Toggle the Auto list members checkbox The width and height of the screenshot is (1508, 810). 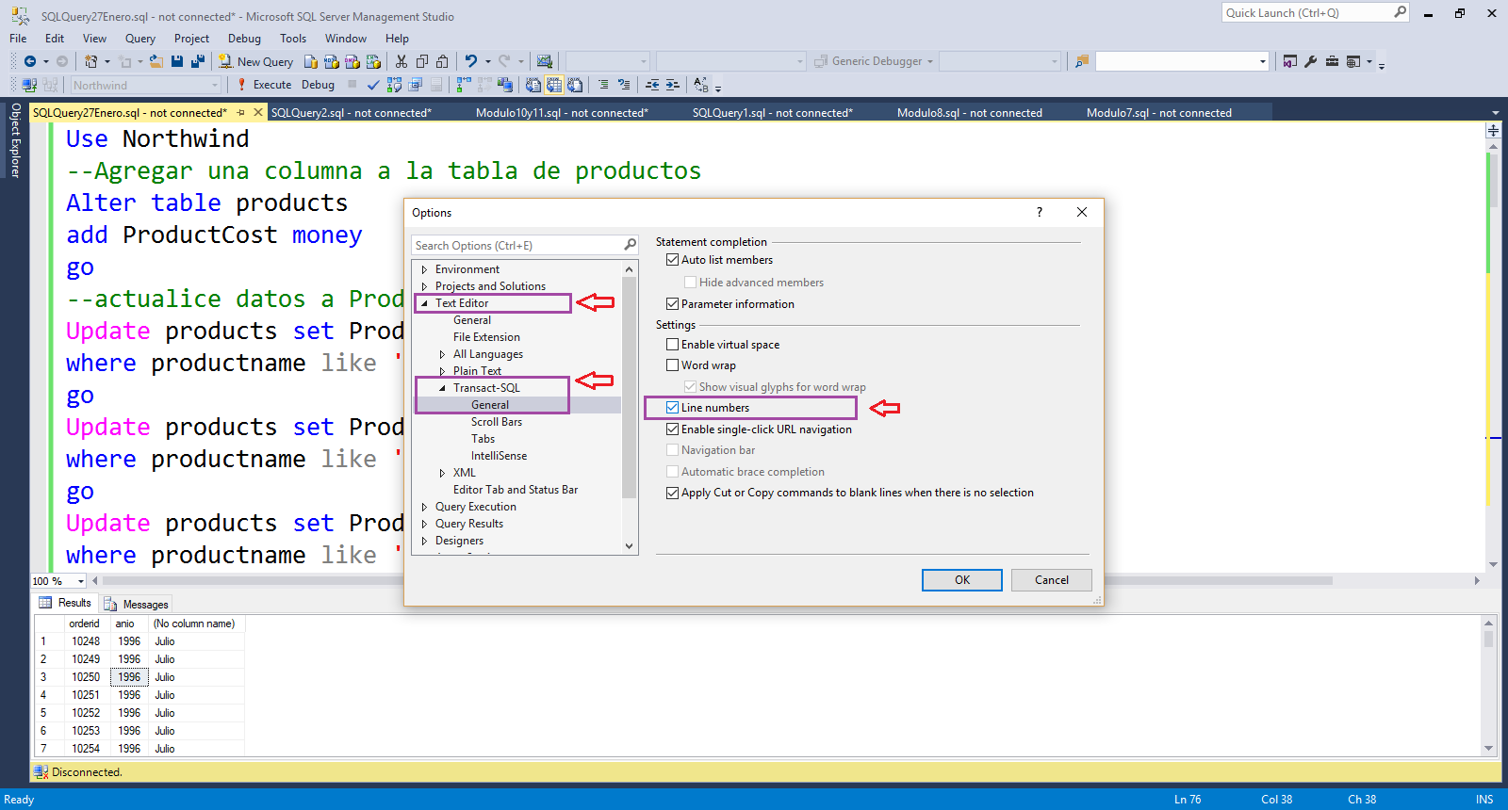pos(672,260)
